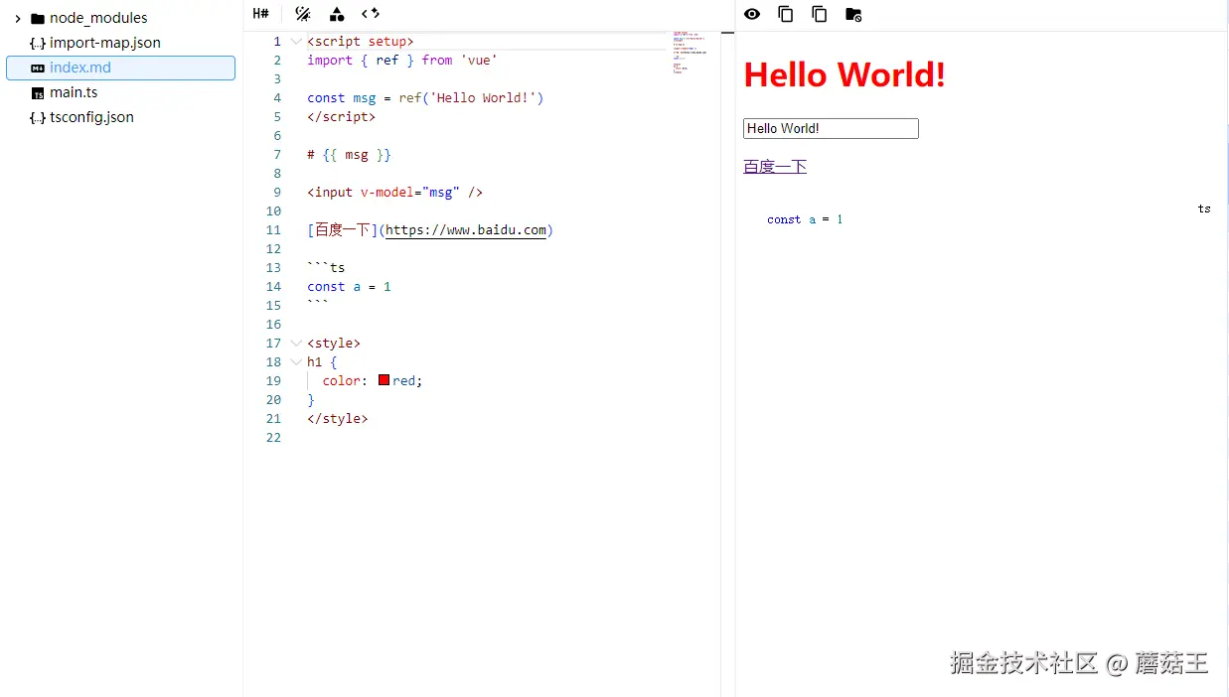
Task: Click the node_modules folder icon
Action: point(36,17)
